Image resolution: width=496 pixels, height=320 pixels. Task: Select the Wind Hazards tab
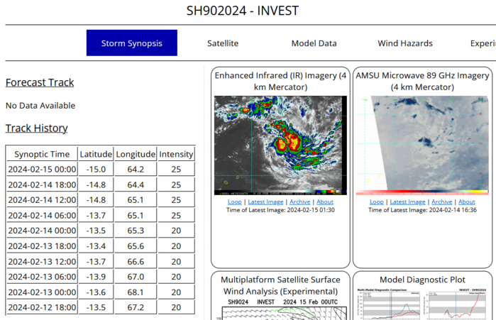(x=404, y=43)
